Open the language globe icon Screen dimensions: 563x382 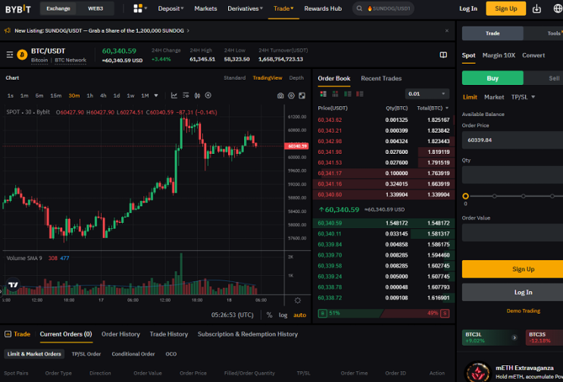click(558, 8)
